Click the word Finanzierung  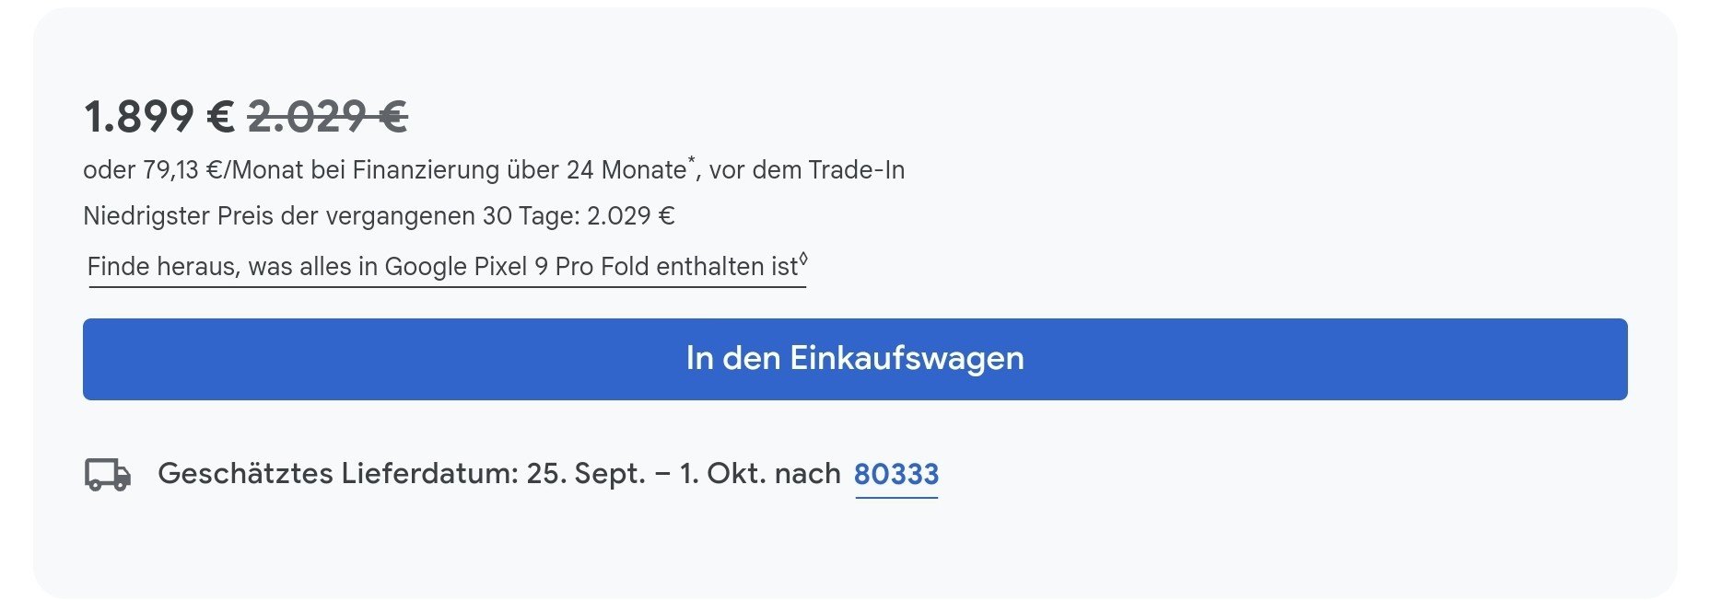click(427, 170)
